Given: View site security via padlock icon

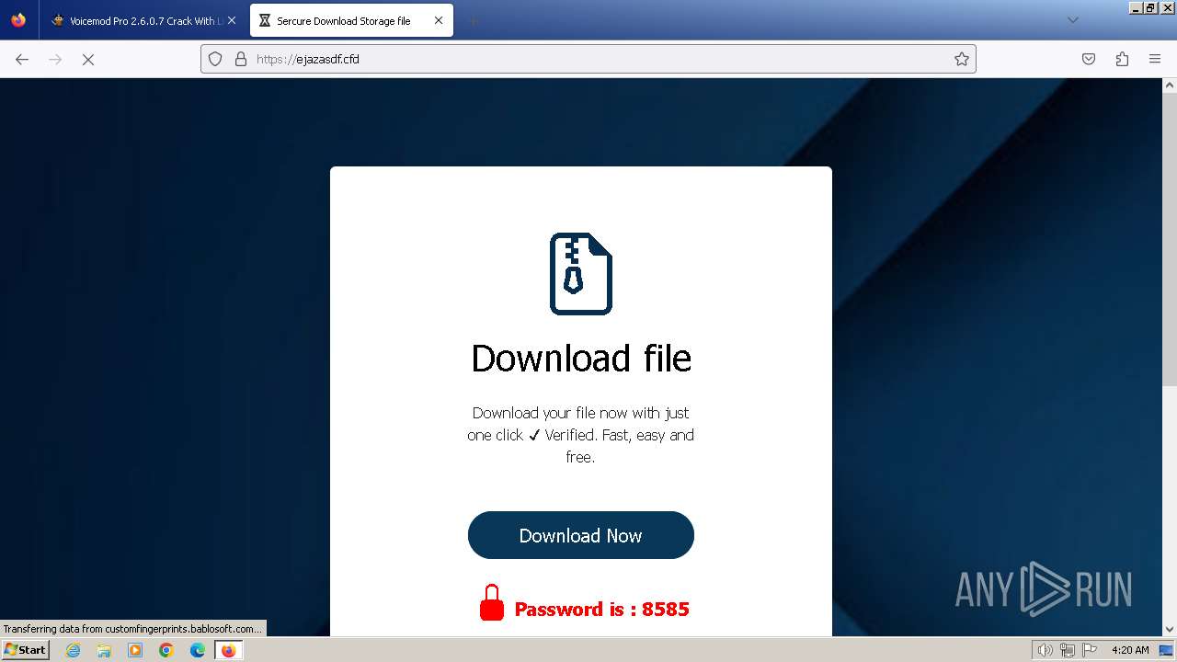Looking at the screenshot, I should 241,59.
